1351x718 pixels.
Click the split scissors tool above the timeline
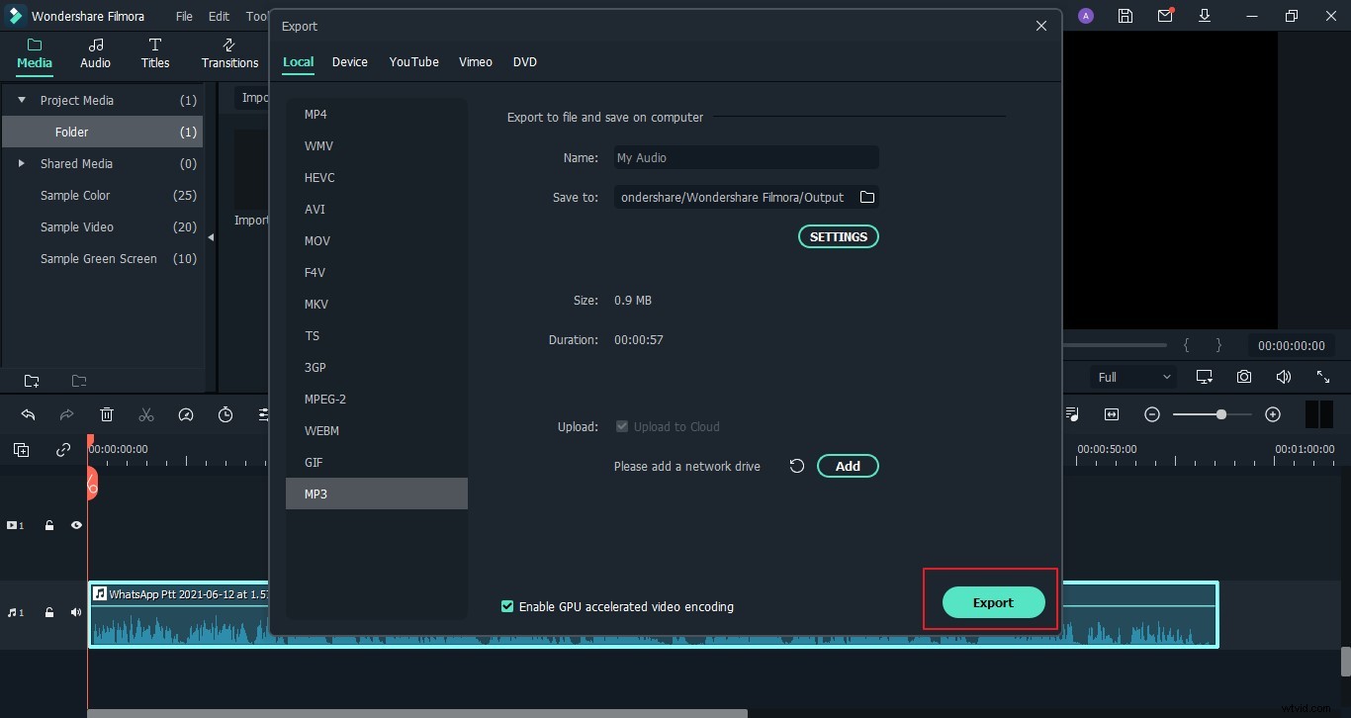(x=146, y=414)
